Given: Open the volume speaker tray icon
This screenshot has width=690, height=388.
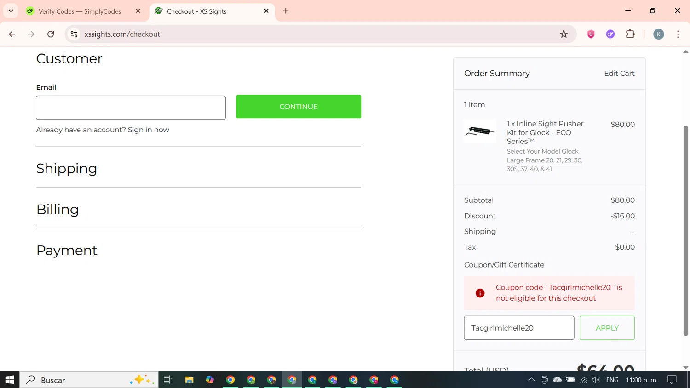Looking at the screenshot, I should pos(596,380).
